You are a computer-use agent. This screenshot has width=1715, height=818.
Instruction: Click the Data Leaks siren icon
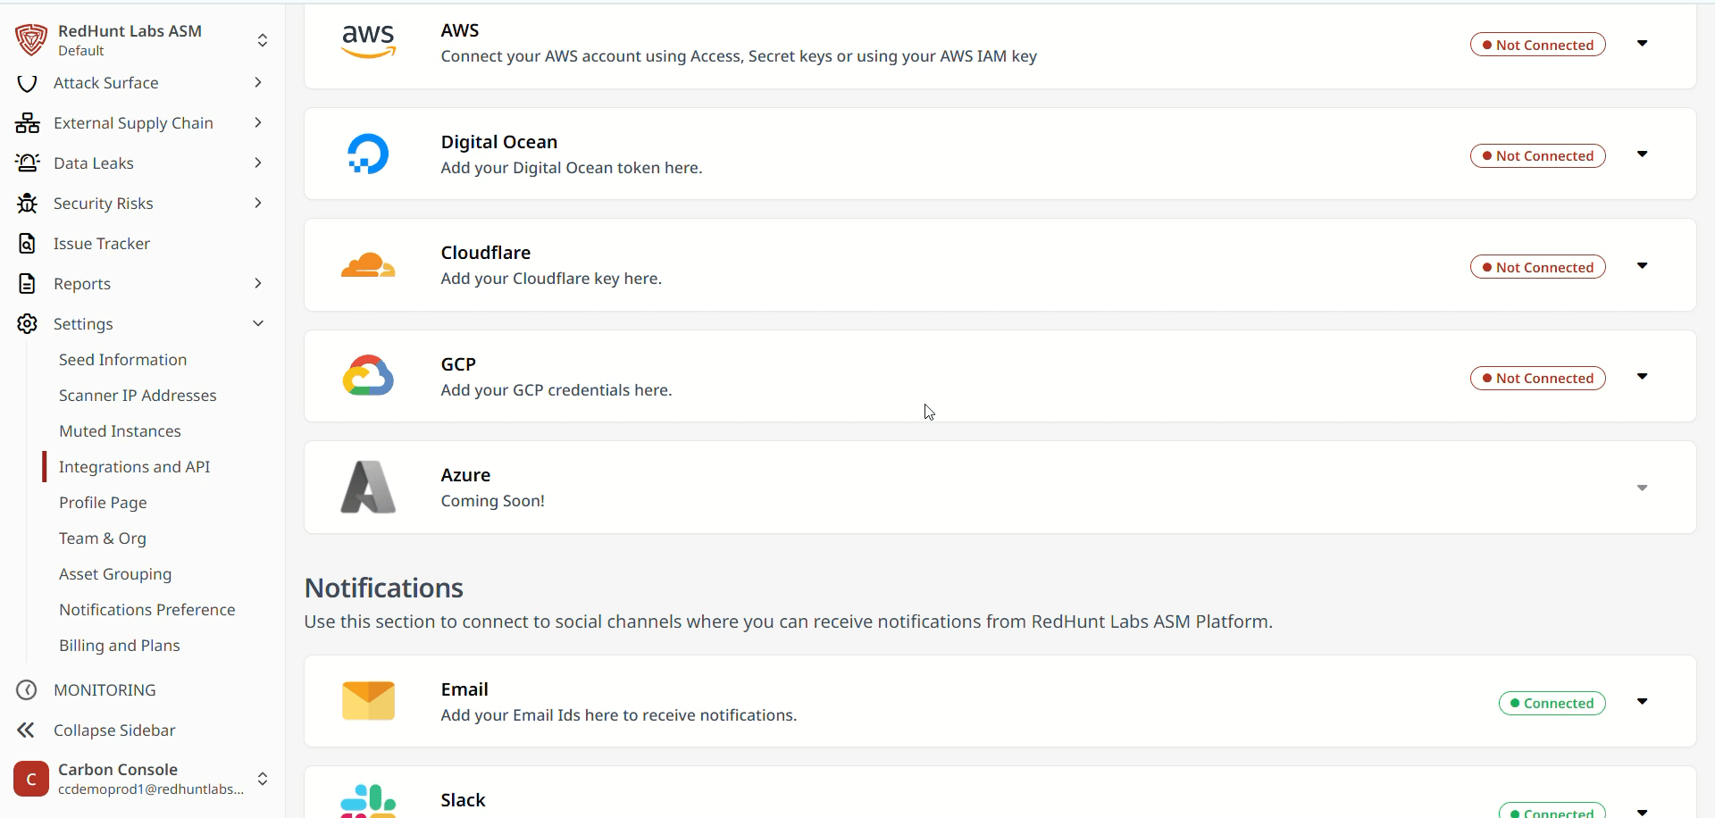pyautogui.click(x=27, y=163)
